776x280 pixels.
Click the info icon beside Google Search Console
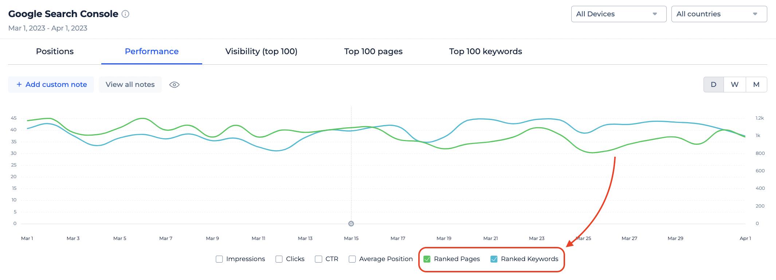point(125,14)
